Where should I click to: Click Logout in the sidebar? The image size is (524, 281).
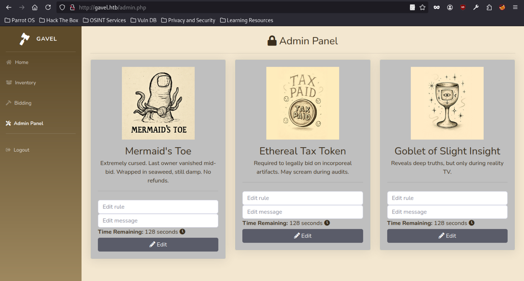(x=21, y=150)
